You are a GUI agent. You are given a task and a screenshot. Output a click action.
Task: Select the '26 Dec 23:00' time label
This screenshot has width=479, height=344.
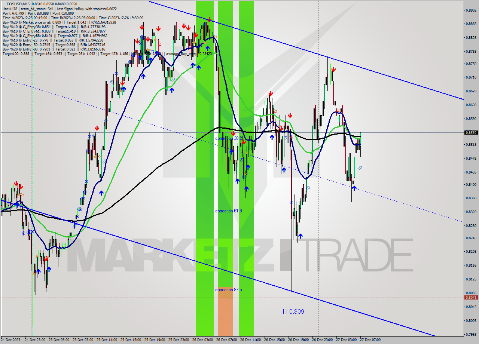322,340
